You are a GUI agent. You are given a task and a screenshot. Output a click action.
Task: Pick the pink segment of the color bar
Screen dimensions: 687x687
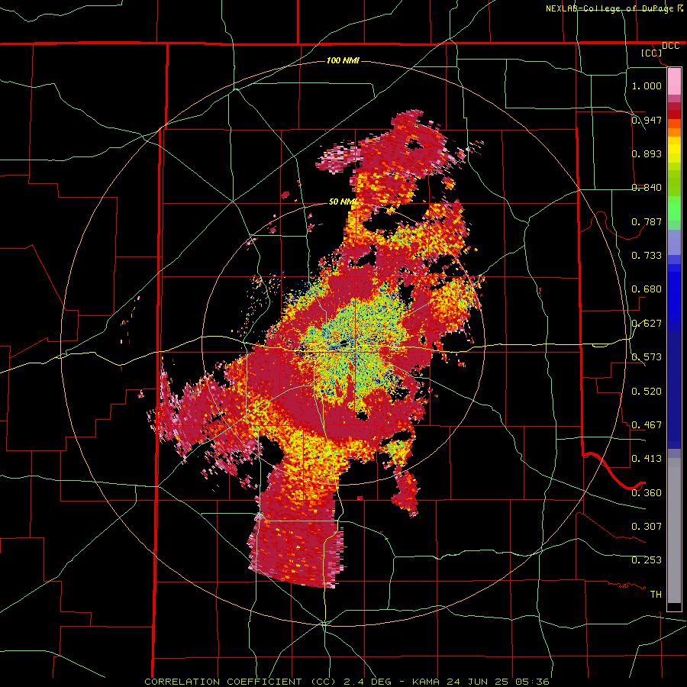pyautogui.click(x=674, y=82)
